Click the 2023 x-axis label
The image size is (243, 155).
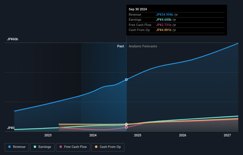coord(48,135)
